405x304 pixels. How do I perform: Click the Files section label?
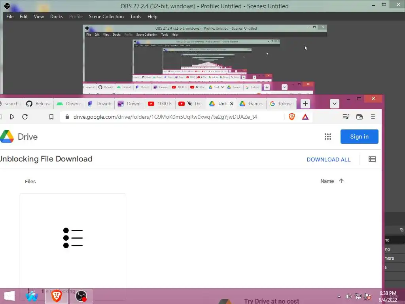[x=30, y=181]
